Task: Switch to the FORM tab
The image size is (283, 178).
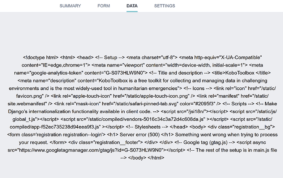Action: pyautogui.click(x=104, y=6)
